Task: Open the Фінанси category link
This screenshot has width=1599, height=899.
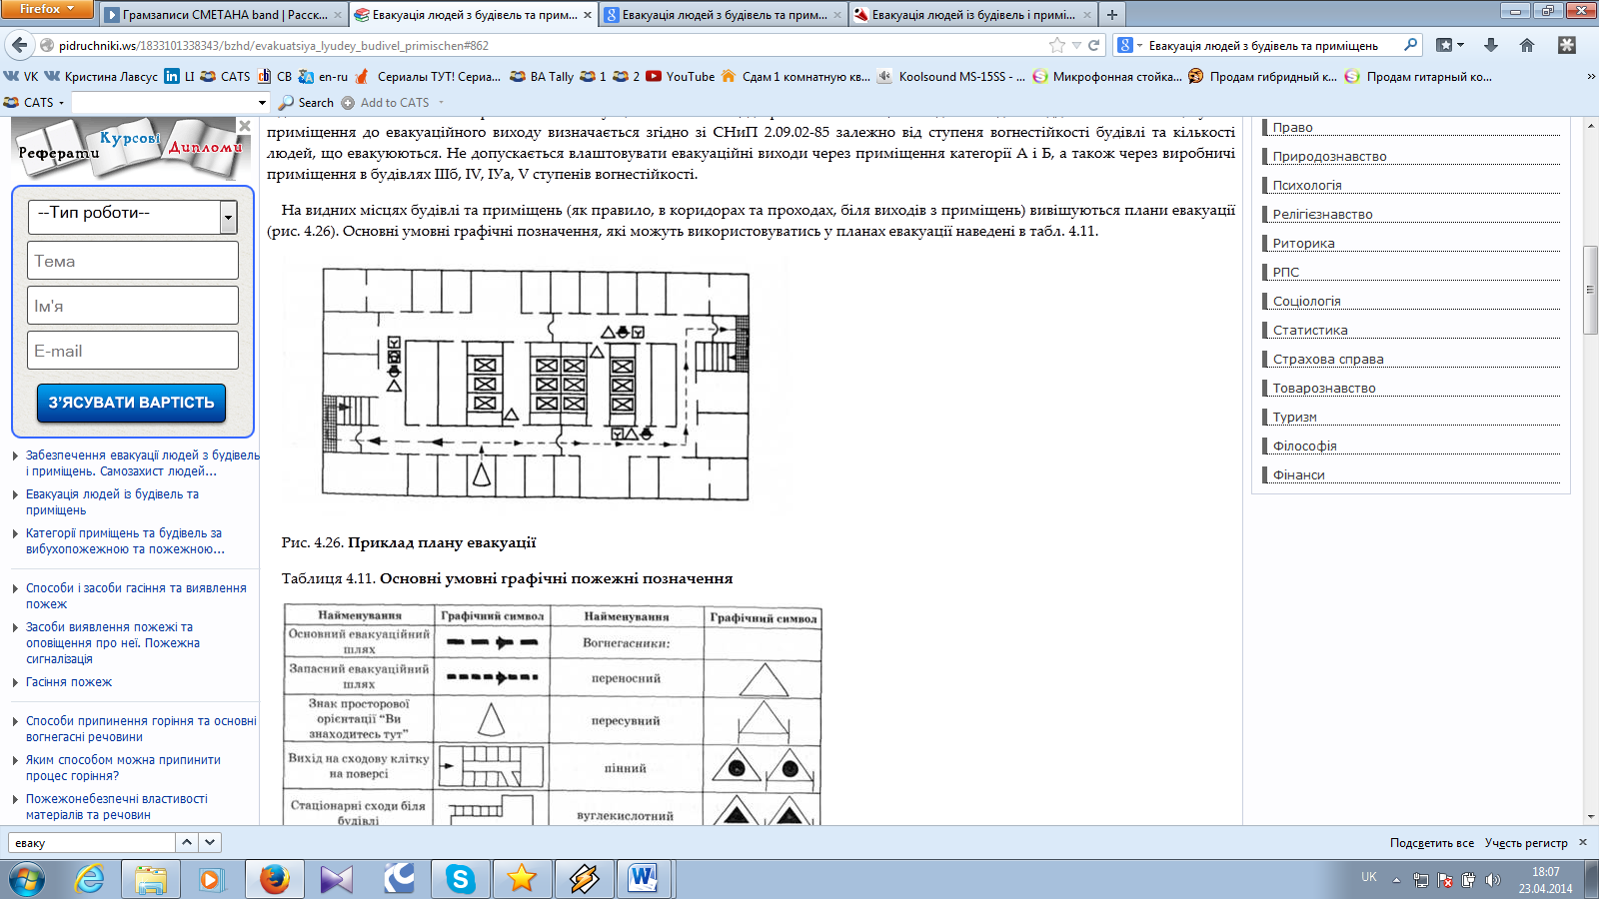Action: pyautogui.click(x=1298, y=474)
